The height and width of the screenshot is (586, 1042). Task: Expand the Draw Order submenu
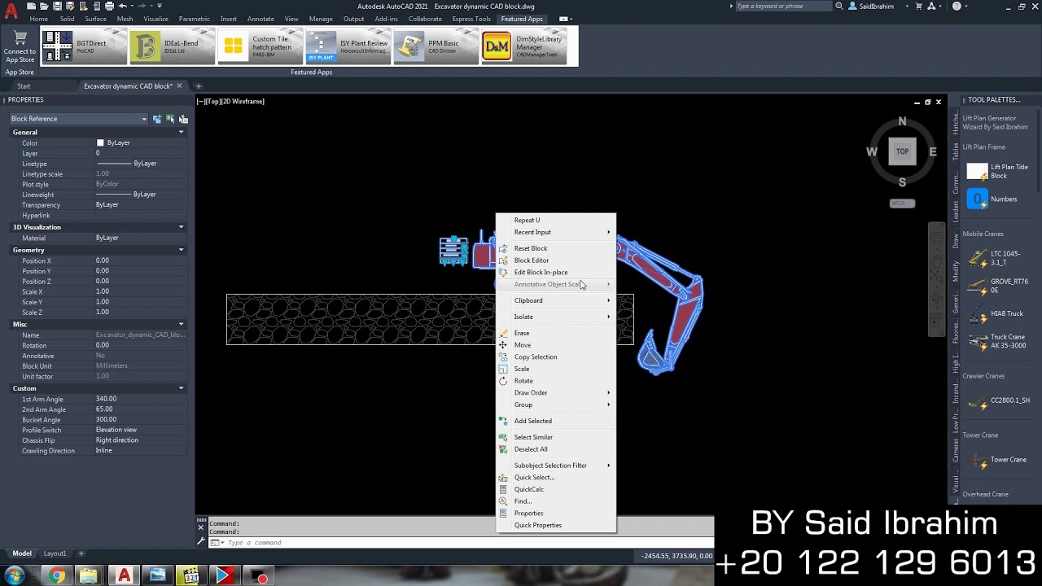click(x=556, y=392)
